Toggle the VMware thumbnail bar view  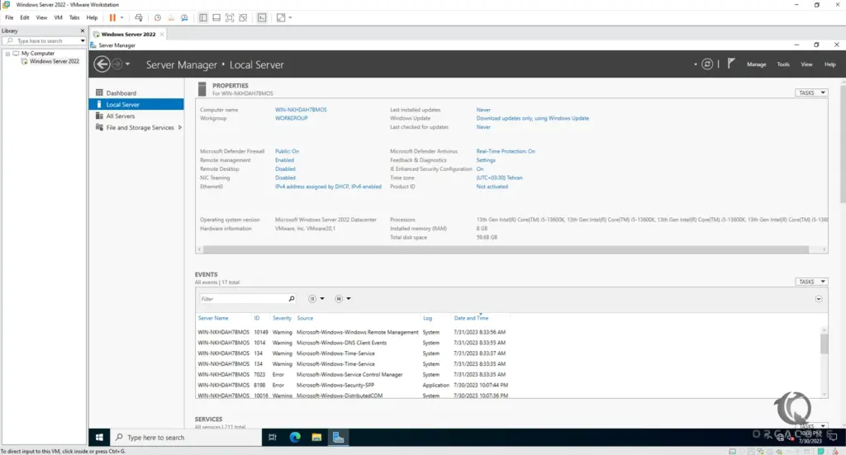click(x=216, y=18)
